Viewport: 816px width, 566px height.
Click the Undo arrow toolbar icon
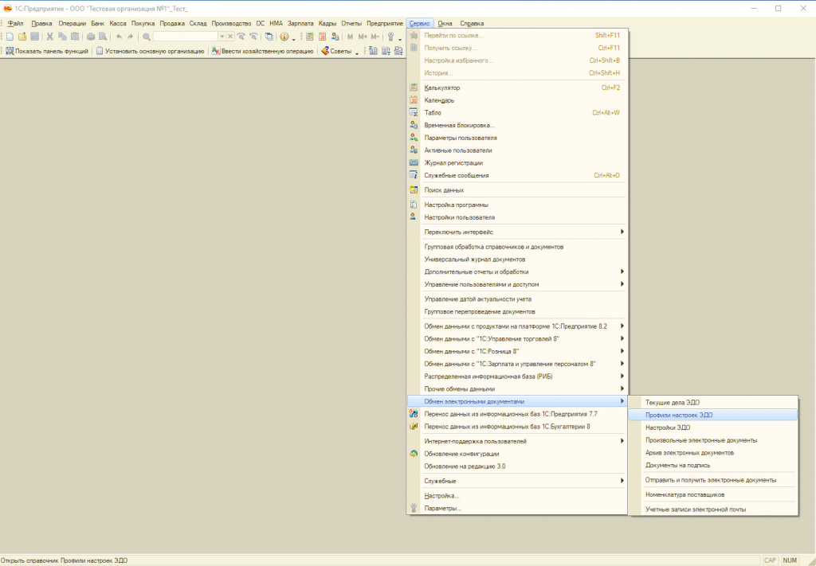[x=119, y=37]
